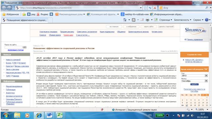Image resolution: width=212 pixels, height=119 pixels.
Task: Open the 'ред' VK favorites bar shortcut
Action: [x=31, y=14]
